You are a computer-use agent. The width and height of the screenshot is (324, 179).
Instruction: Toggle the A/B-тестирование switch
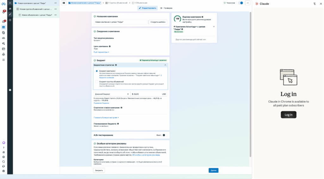pyautogui.click(x=165, y=135)
